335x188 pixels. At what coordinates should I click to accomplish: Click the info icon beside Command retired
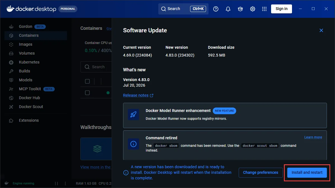[x=133, y=144]
